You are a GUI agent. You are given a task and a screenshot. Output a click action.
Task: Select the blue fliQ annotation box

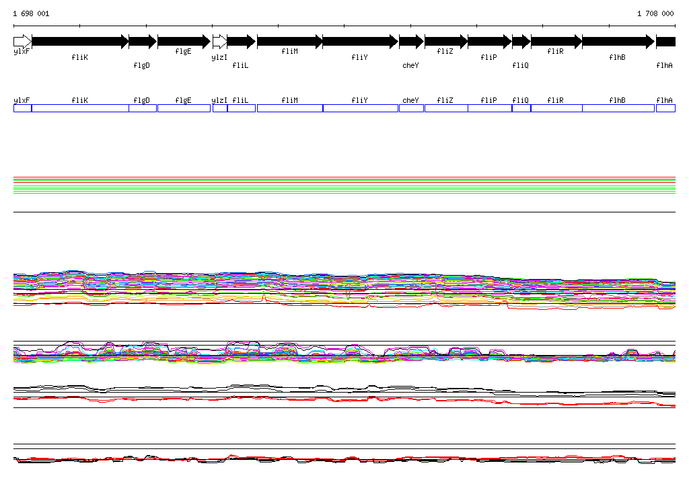521,108
